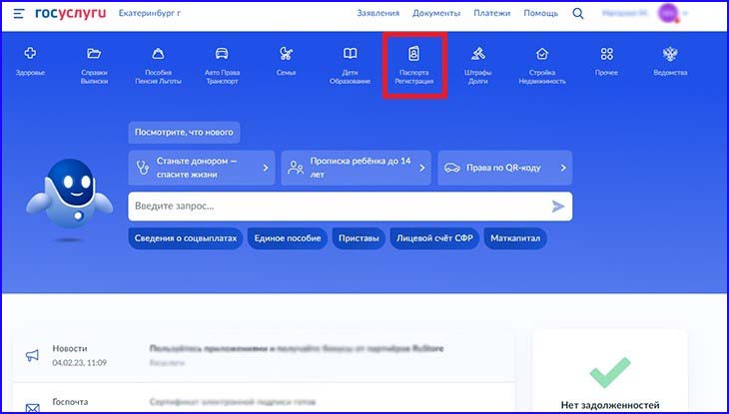Open Штрафы Долги gavel icon
729x414 pixels.
477,54
